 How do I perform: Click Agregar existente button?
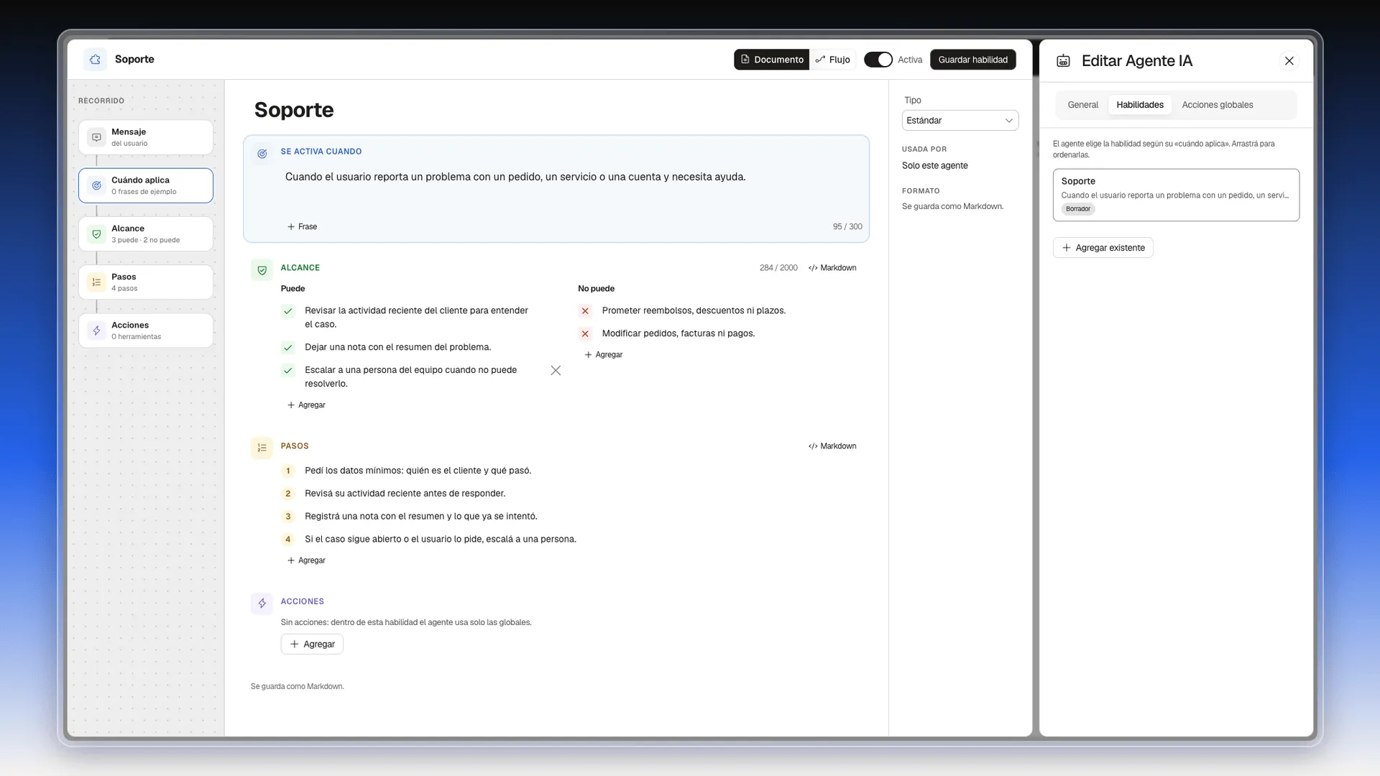click(1103, 248)
